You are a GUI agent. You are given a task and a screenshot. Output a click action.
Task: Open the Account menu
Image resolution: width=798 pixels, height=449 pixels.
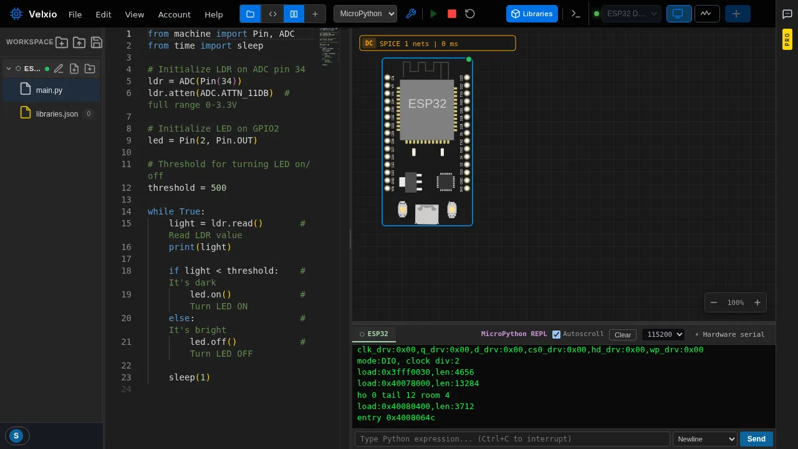click(175, 14)
